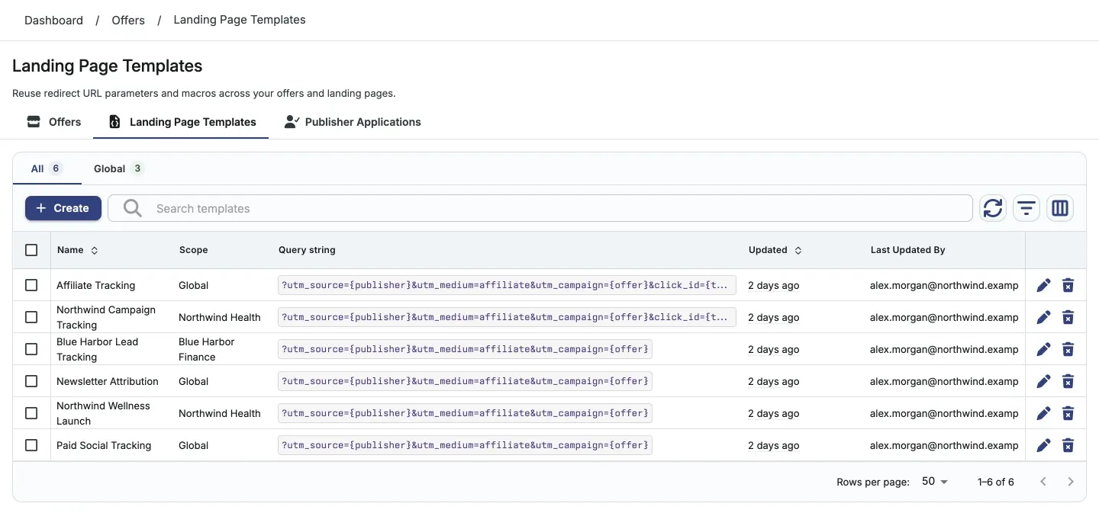Edit the Northwind Campaign Tracking template
This screenshot has height=513, width=1099.
tap(1043, 317)
